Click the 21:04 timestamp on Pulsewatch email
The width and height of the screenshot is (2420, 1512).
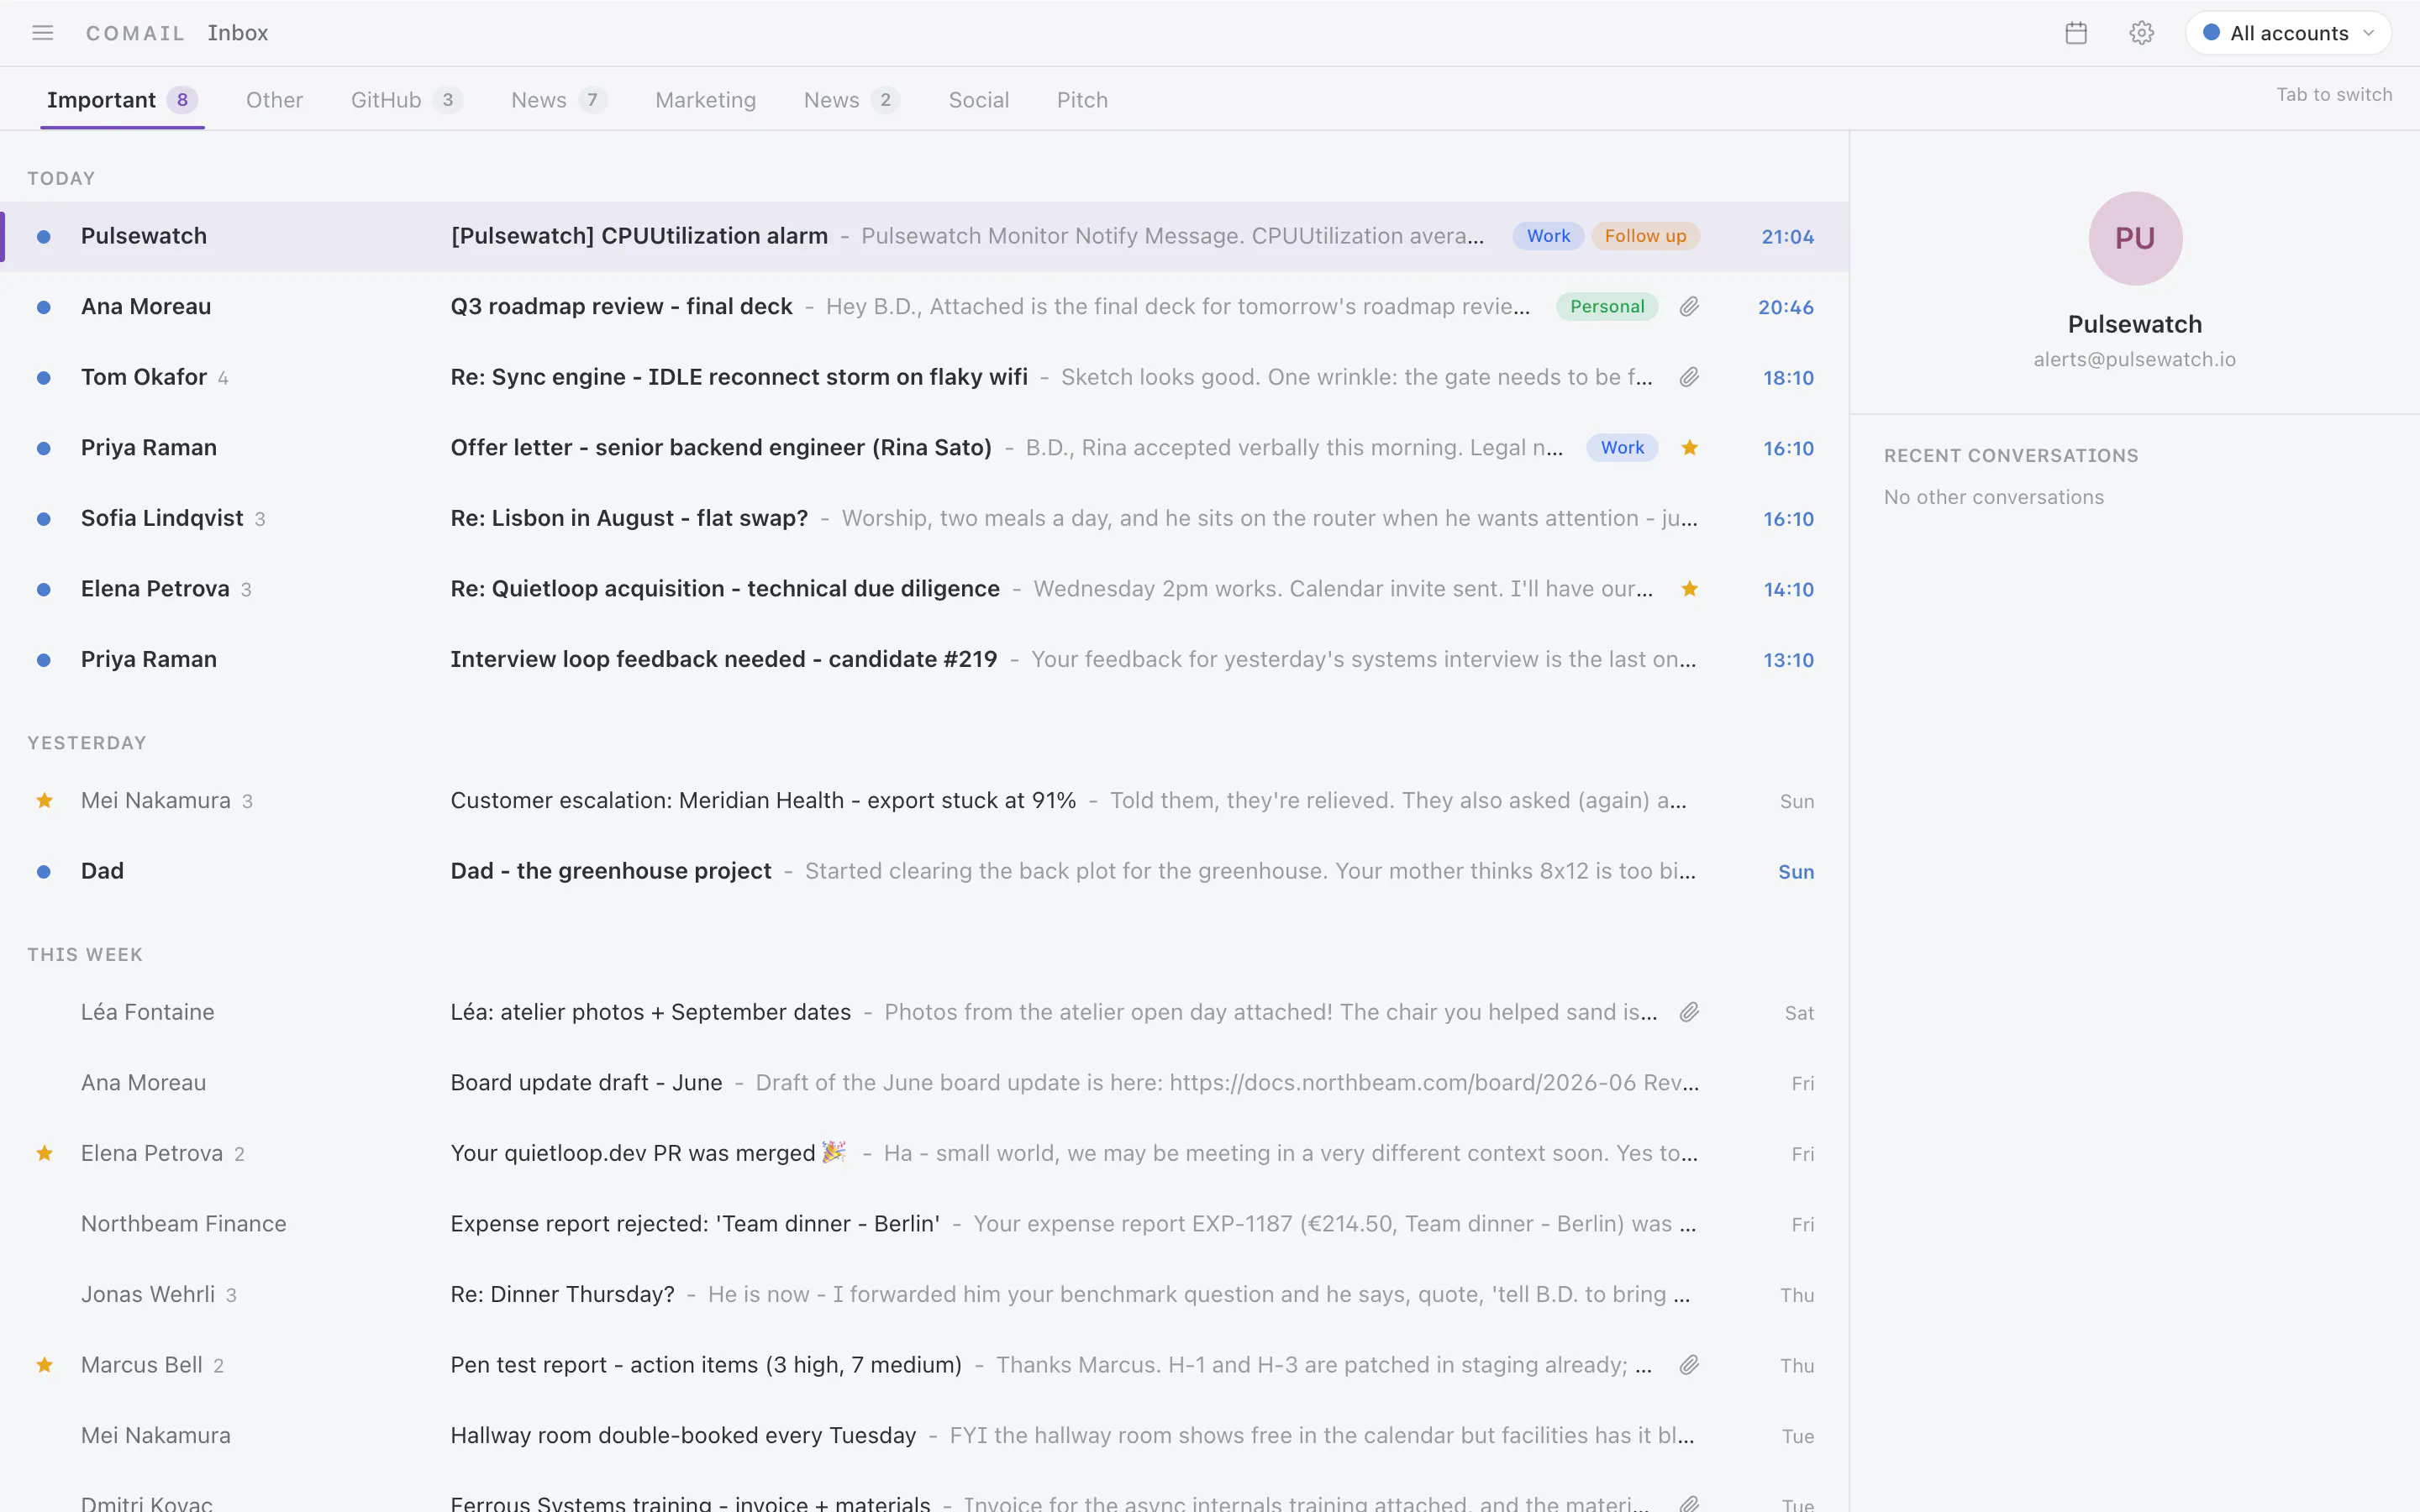click(x=1787, y=237)
